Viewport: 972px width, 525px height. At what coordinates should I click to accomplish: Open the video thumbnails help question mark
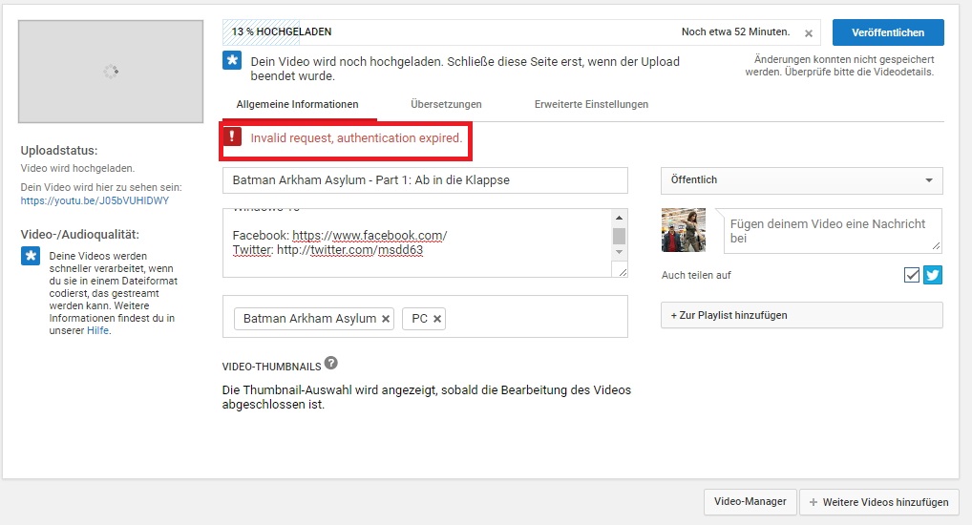click(x=330, y=364)
